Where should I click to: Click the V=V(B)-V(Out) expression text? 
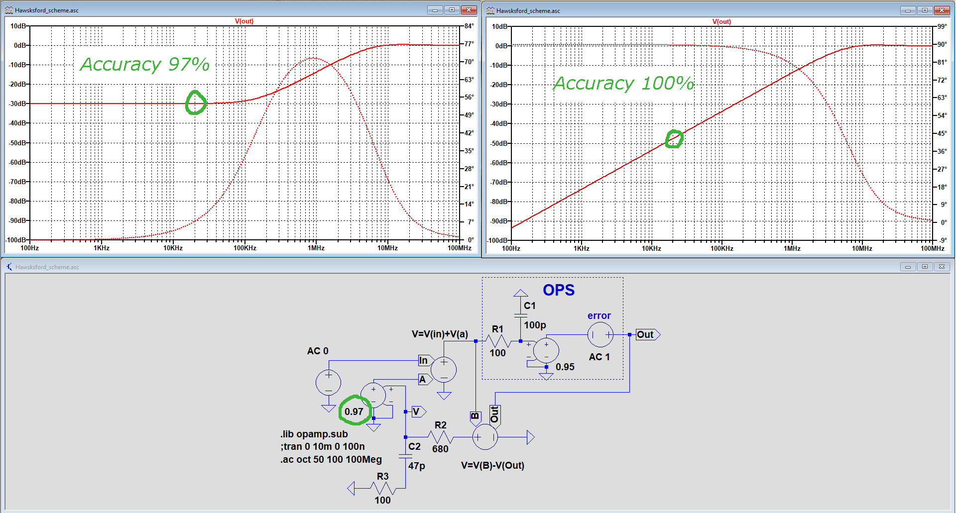[x=493, y=465]
